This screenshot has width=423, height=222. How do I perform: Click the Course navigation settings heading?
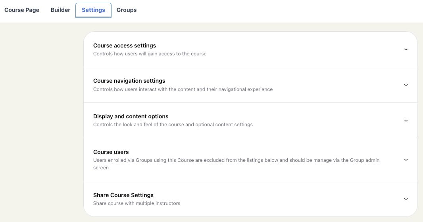(x=129, y=81)
